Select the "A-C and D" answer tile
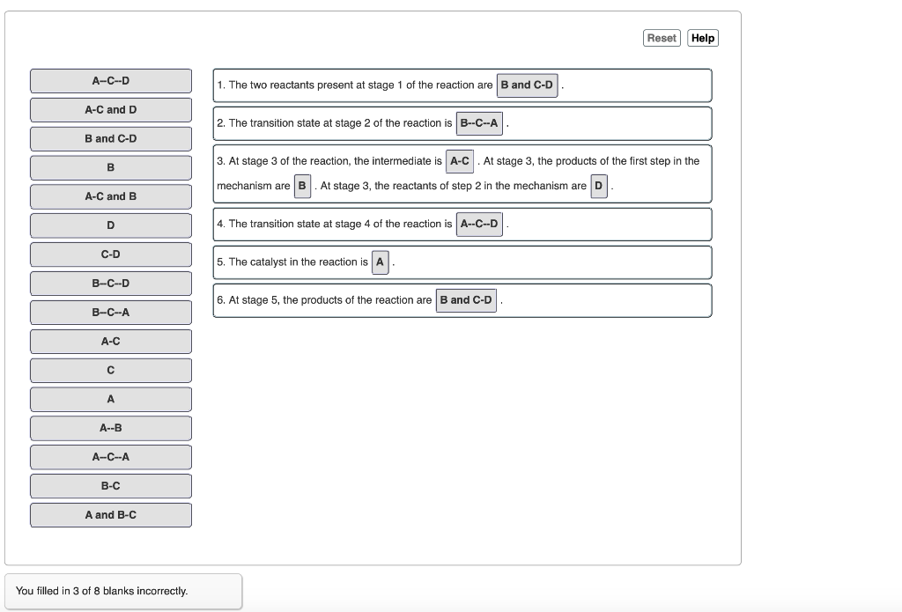902x612 pixels. click(x=111, y=109)
